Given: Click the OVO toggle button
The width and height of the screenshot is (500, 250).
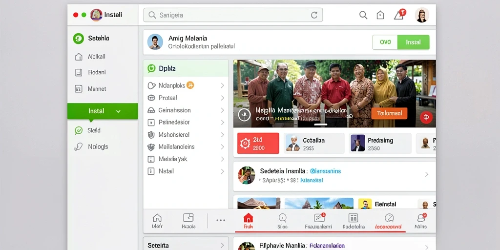Looking at the screenshot, I should (385, 42).
